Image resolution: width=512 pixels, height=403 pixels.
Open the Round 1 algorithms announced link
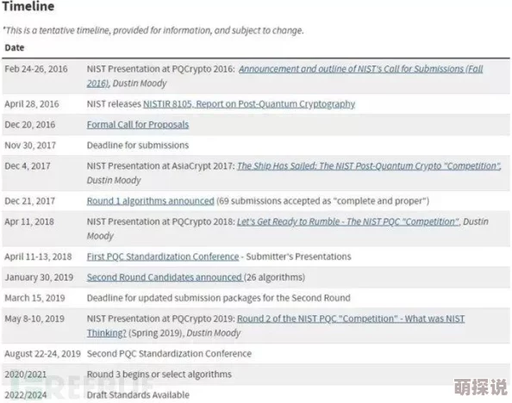coord(151,201)
